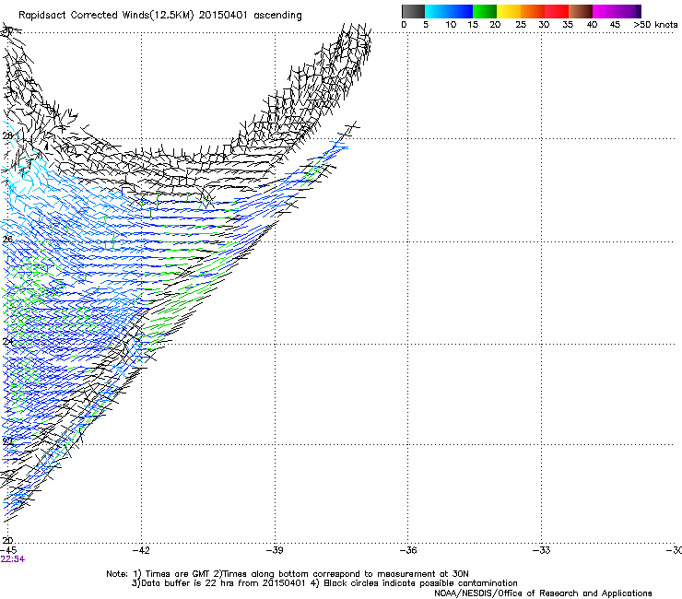
Task: Click the longitude label '-36'
Action: (408, 550)
